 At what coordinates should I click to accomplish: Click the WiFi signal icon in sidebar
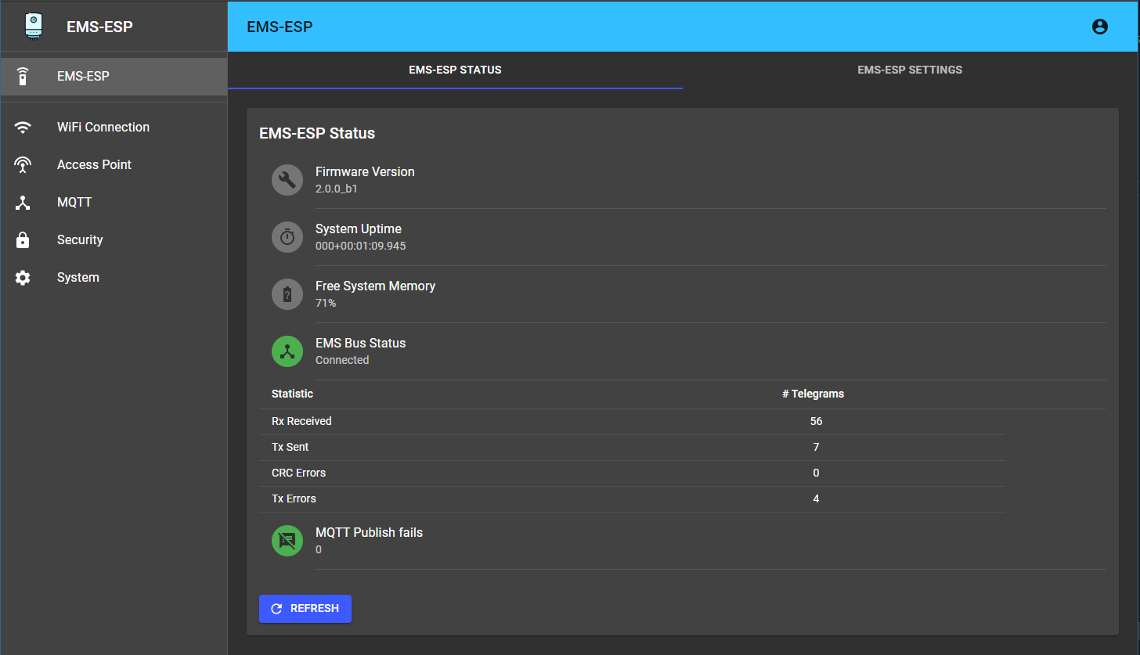(23, 127)
